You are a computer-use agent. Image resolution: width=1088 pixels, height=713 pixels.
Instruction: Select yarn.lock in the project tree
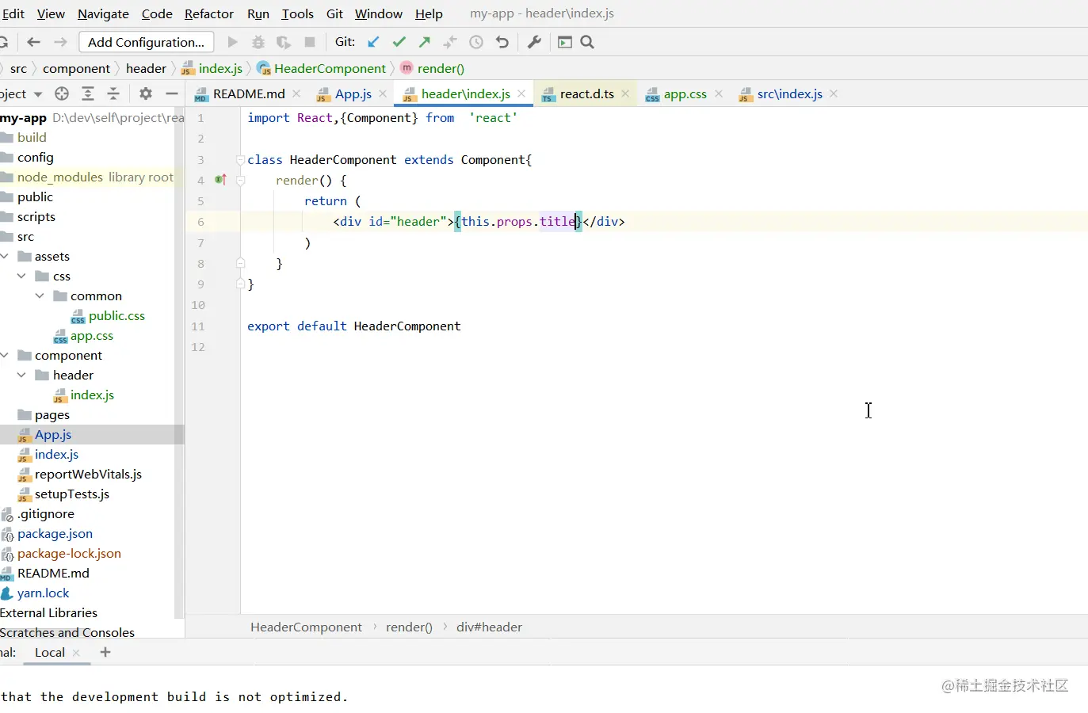pos(43,593)
